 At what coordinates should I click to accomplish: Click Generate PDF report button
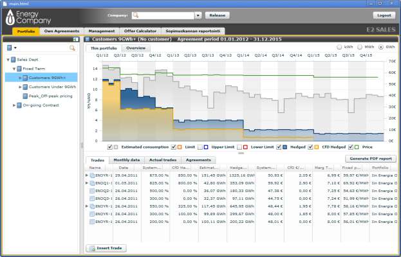tap(371, 159)
